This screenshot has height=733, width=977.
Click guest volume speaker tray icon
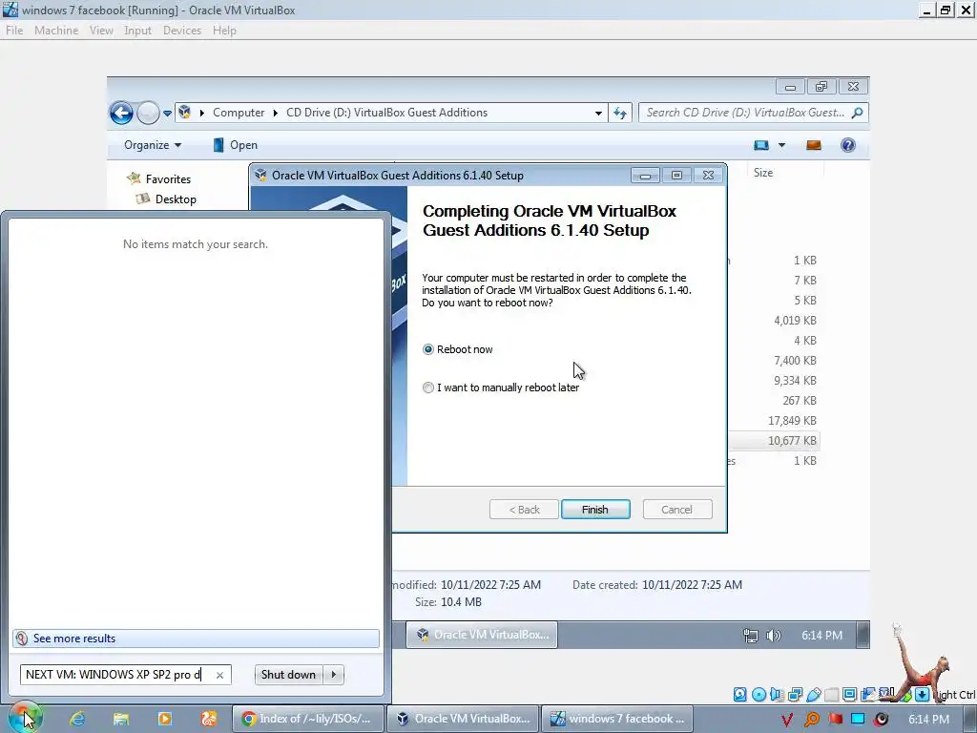[773, 636]
